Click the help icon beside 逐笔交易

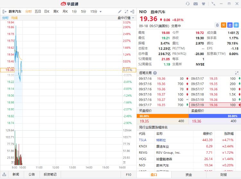[155, 73]
